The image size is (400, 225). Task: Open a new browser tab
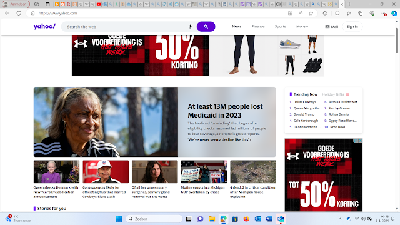349,4
